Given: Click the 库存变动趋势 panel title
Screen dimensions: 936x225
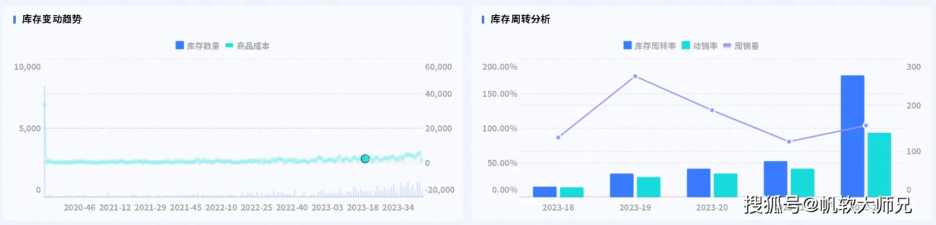Looking at the screenshot, I should coord(52,19).
